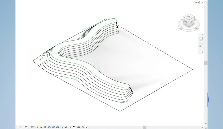Toggle the Shadows off icon
Viewport: 223px width, 129px height.
tap(45, 127)
